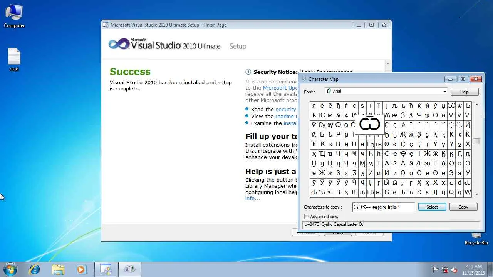Switch to Character Map taskbar button
This screenshot has height=277, width=493.
pos(129,269)
